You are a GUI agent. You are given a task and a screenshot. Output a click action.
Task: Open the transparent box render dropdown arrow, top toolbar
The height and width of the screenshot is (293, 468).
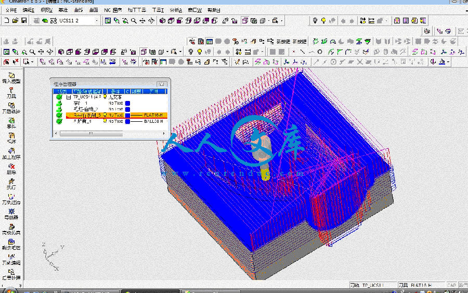(x=269, y=21)
